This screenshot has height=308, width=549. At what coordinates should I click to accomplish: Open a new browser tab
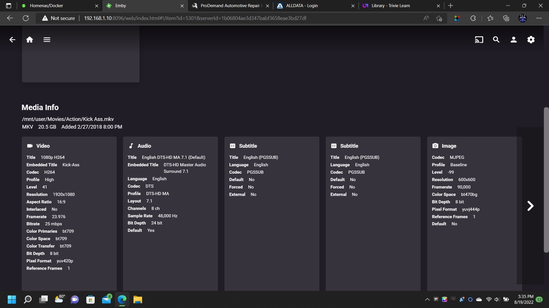pos(451,6)
